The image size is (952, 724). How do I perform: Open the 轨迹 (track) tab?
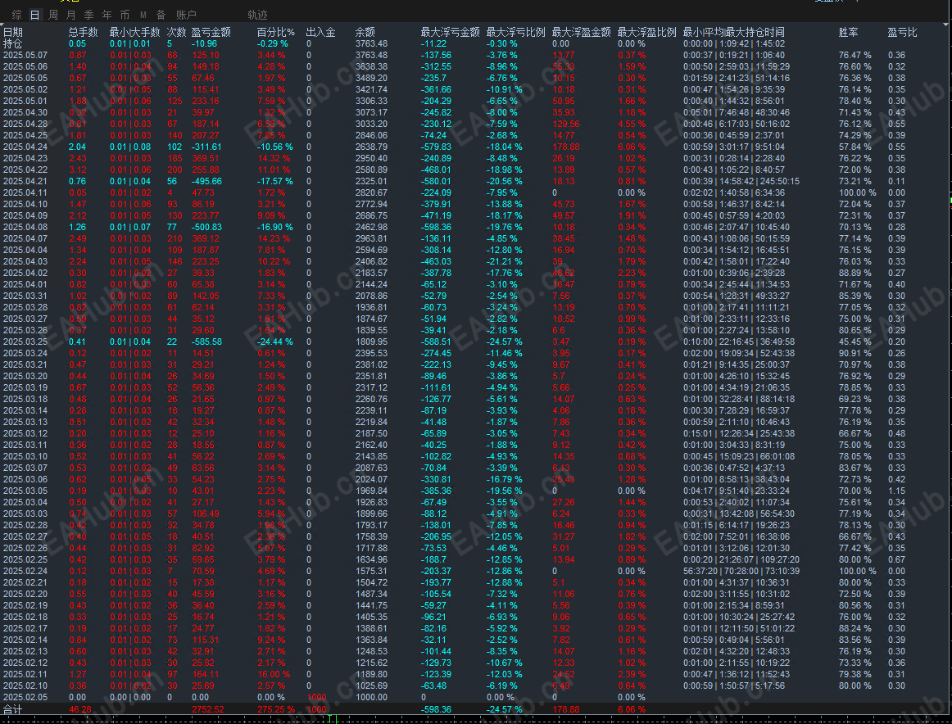257,15
